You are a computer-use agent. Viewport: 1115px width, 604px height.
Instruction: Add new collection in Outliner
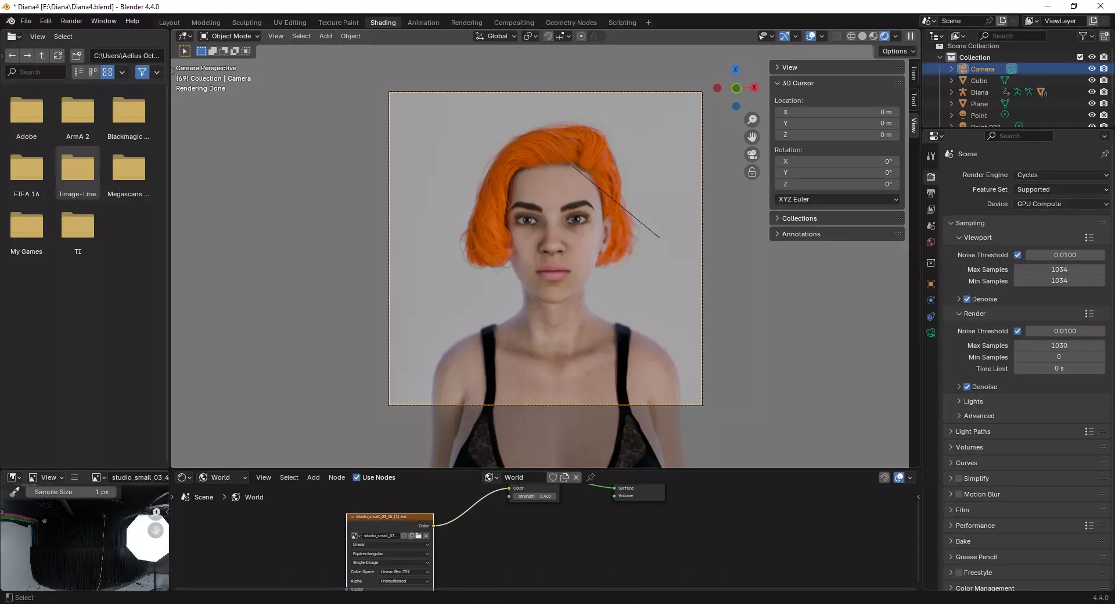click(x=1105, y=36)
